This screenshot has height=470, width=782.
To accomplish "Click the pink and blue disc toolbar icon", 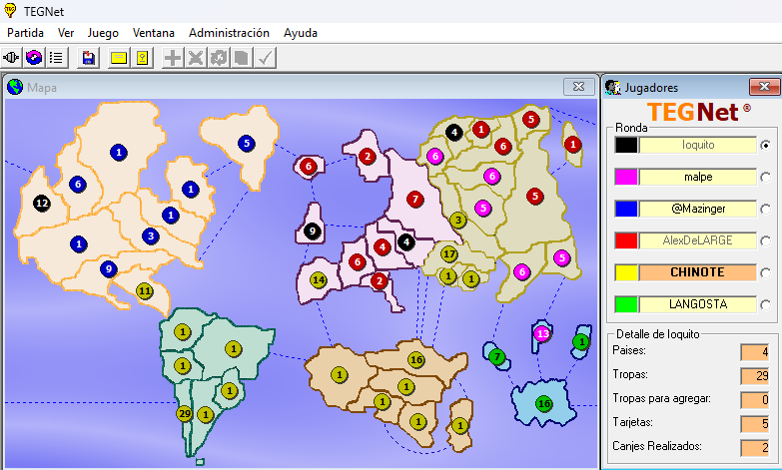I will pyautogui.click(x=35, y=58).
